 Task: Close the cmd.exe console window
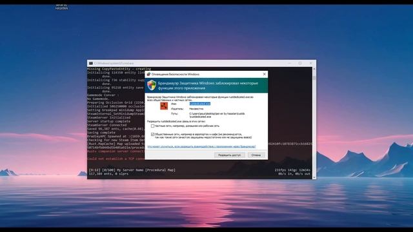[x=311, y=63]
